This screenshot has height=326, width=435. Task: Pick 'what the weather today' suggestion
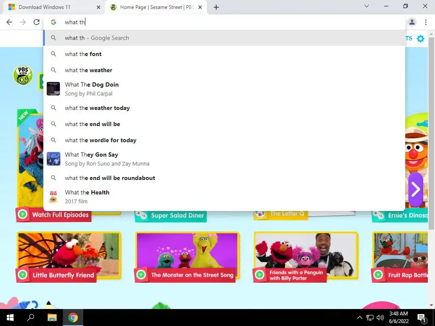[224, 108]
